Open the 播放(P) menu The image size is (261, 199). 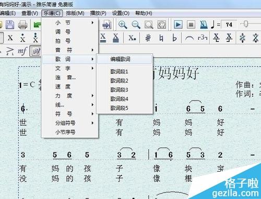click(98, 13)
